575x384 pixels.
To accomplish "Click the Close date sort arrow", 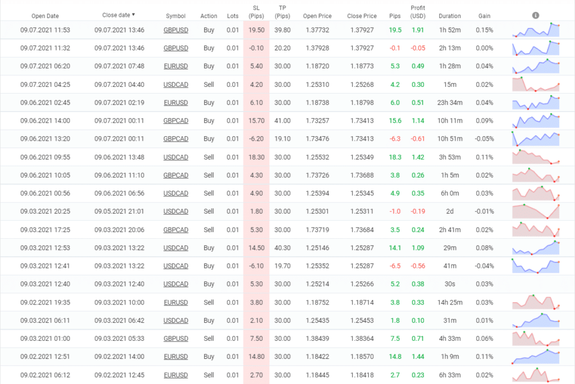I will pyautogui.click(x=133, y=15).
